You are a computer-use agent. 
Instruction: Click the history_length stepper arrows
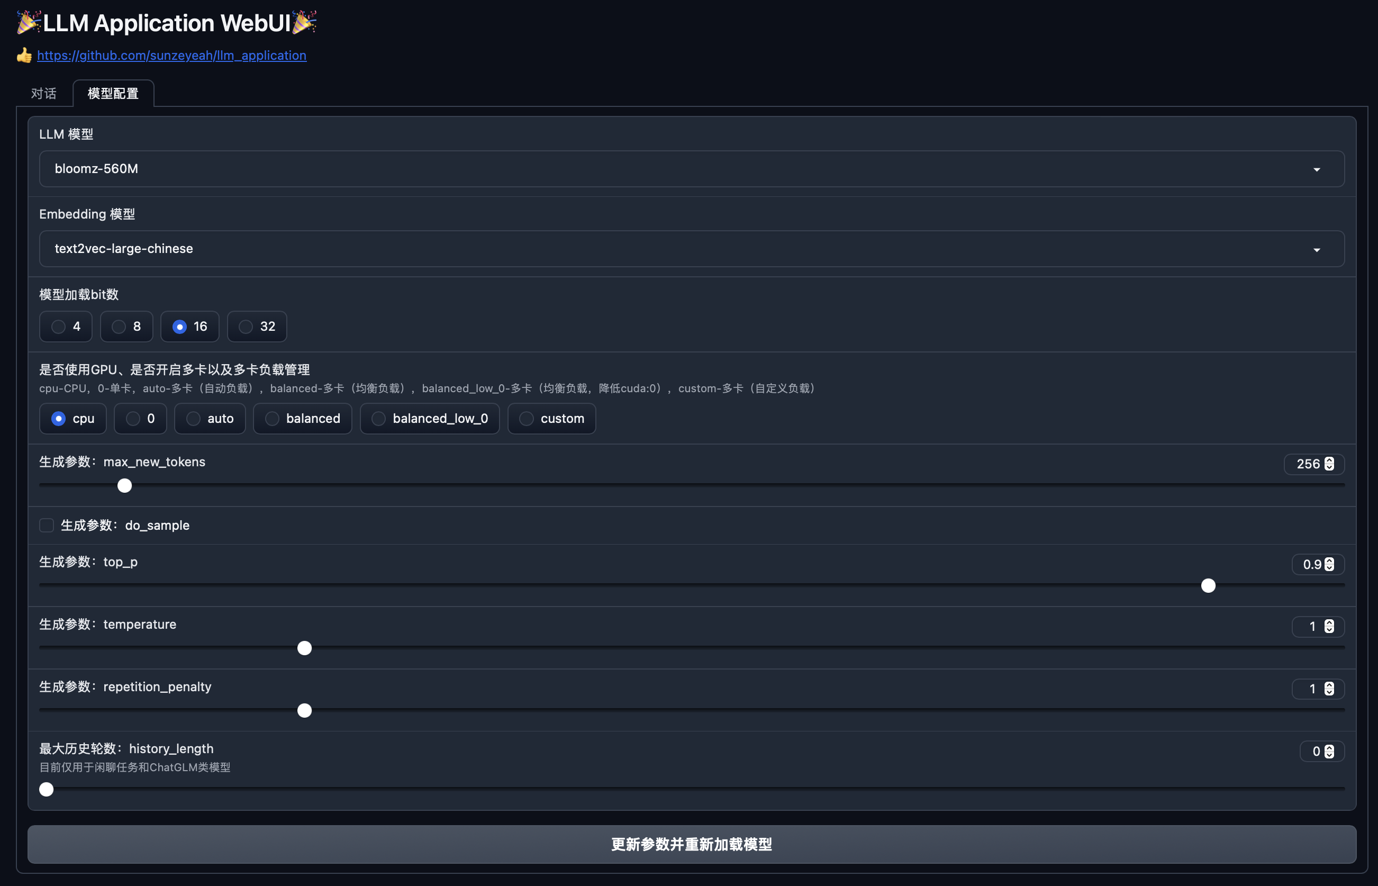click(1329, 752)
